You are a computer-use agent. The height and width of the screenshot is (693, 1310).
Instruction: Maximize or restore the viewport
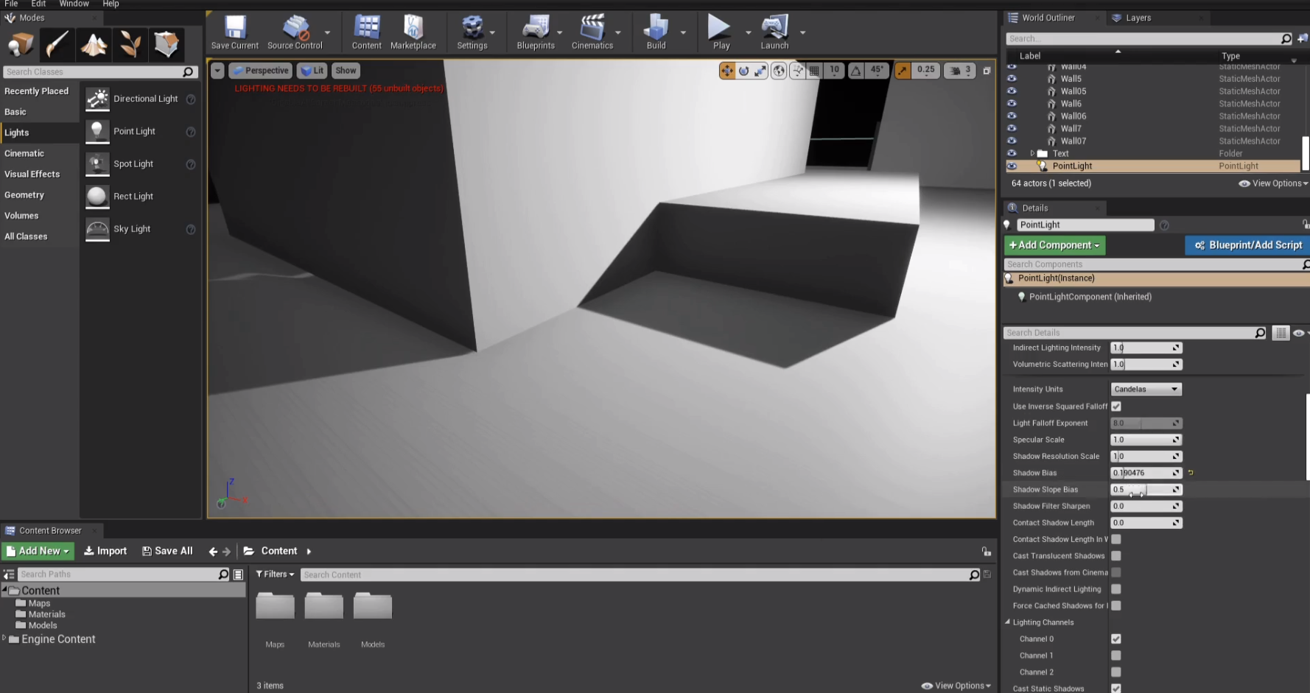(987, 71)
